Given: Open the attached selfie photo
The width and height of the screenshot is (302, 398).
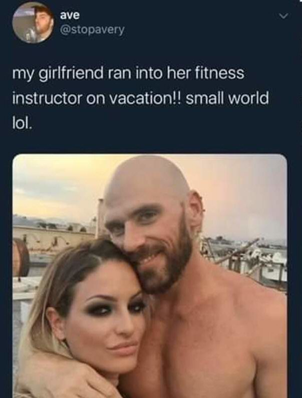Looking at the screenshot, I should pos(150,276).
